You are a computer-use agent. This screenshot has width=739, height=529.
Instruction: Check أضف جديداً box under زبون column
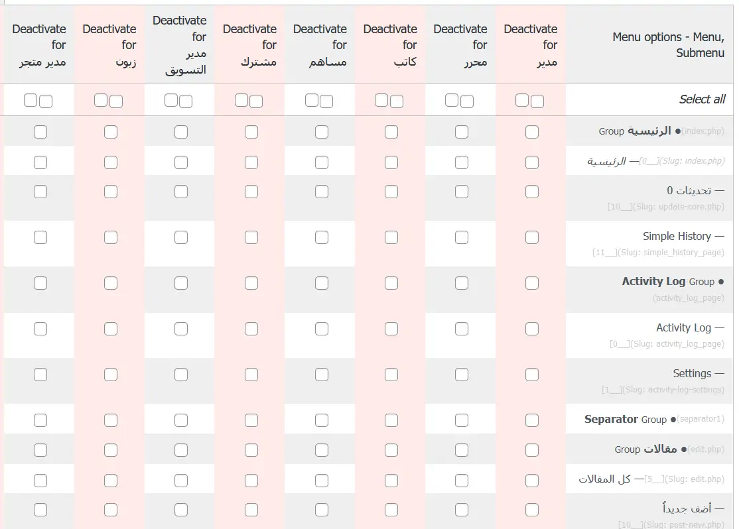click(x=111, y=510)
